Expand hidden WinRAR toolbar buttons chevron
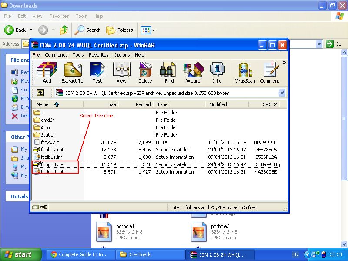 (284, 63)
